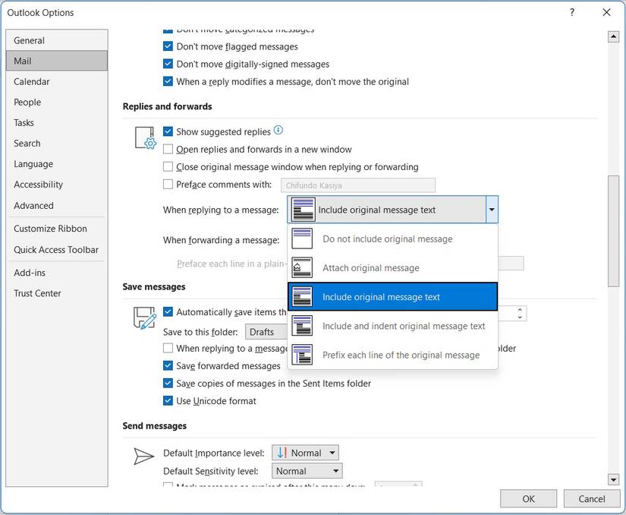Enable Open replies and forwards in new window
This screenshot has width=626, height=515.
pyautogui.click(x=168, y=149)
